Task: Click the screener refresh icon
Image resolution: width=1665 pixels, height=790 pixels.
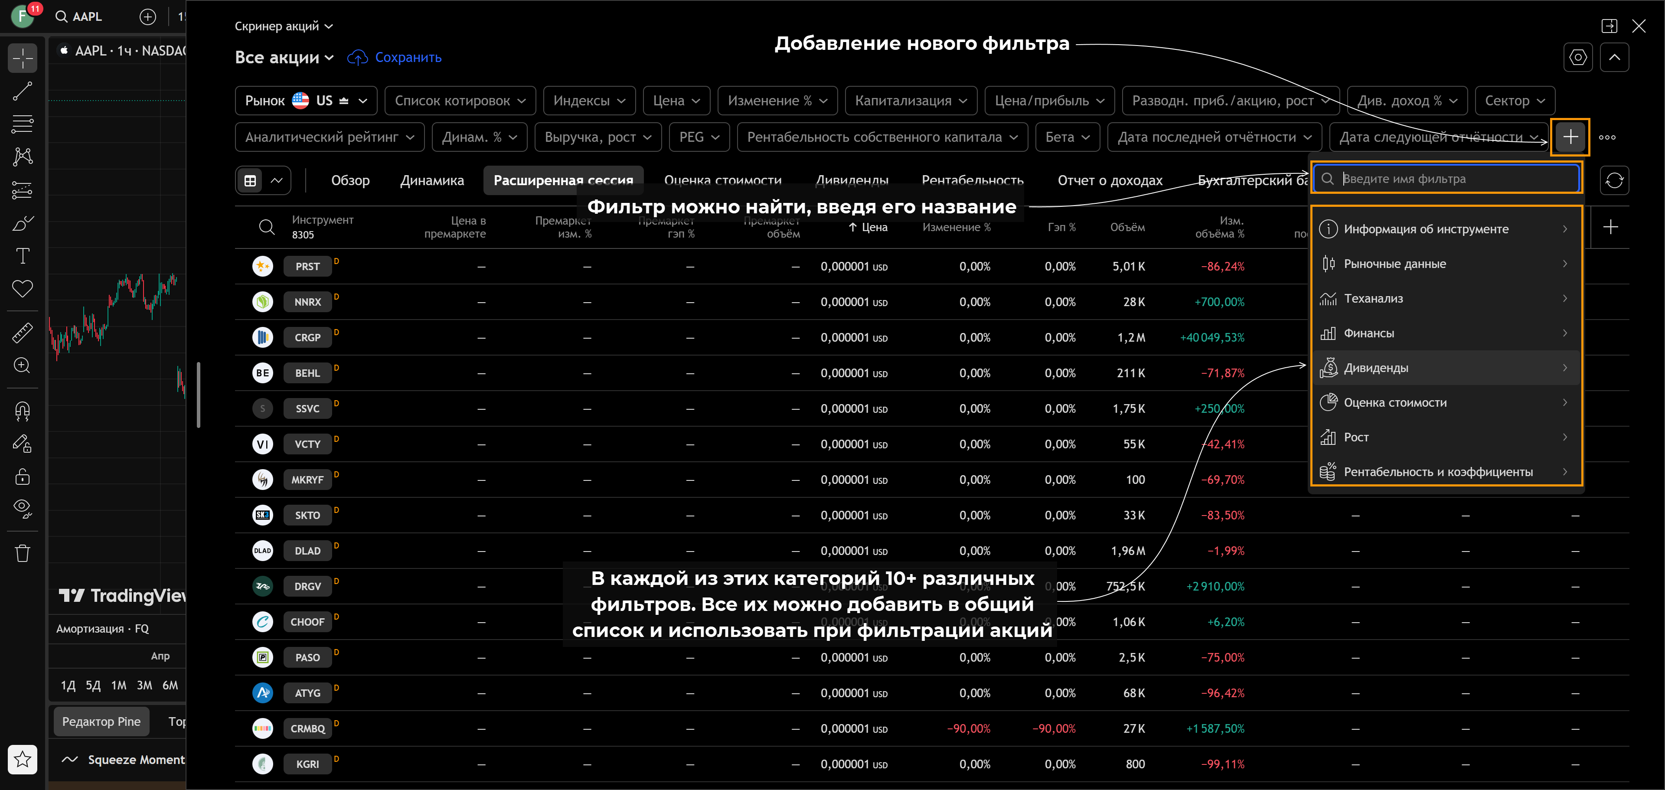Action: (x=1614, y=180)
